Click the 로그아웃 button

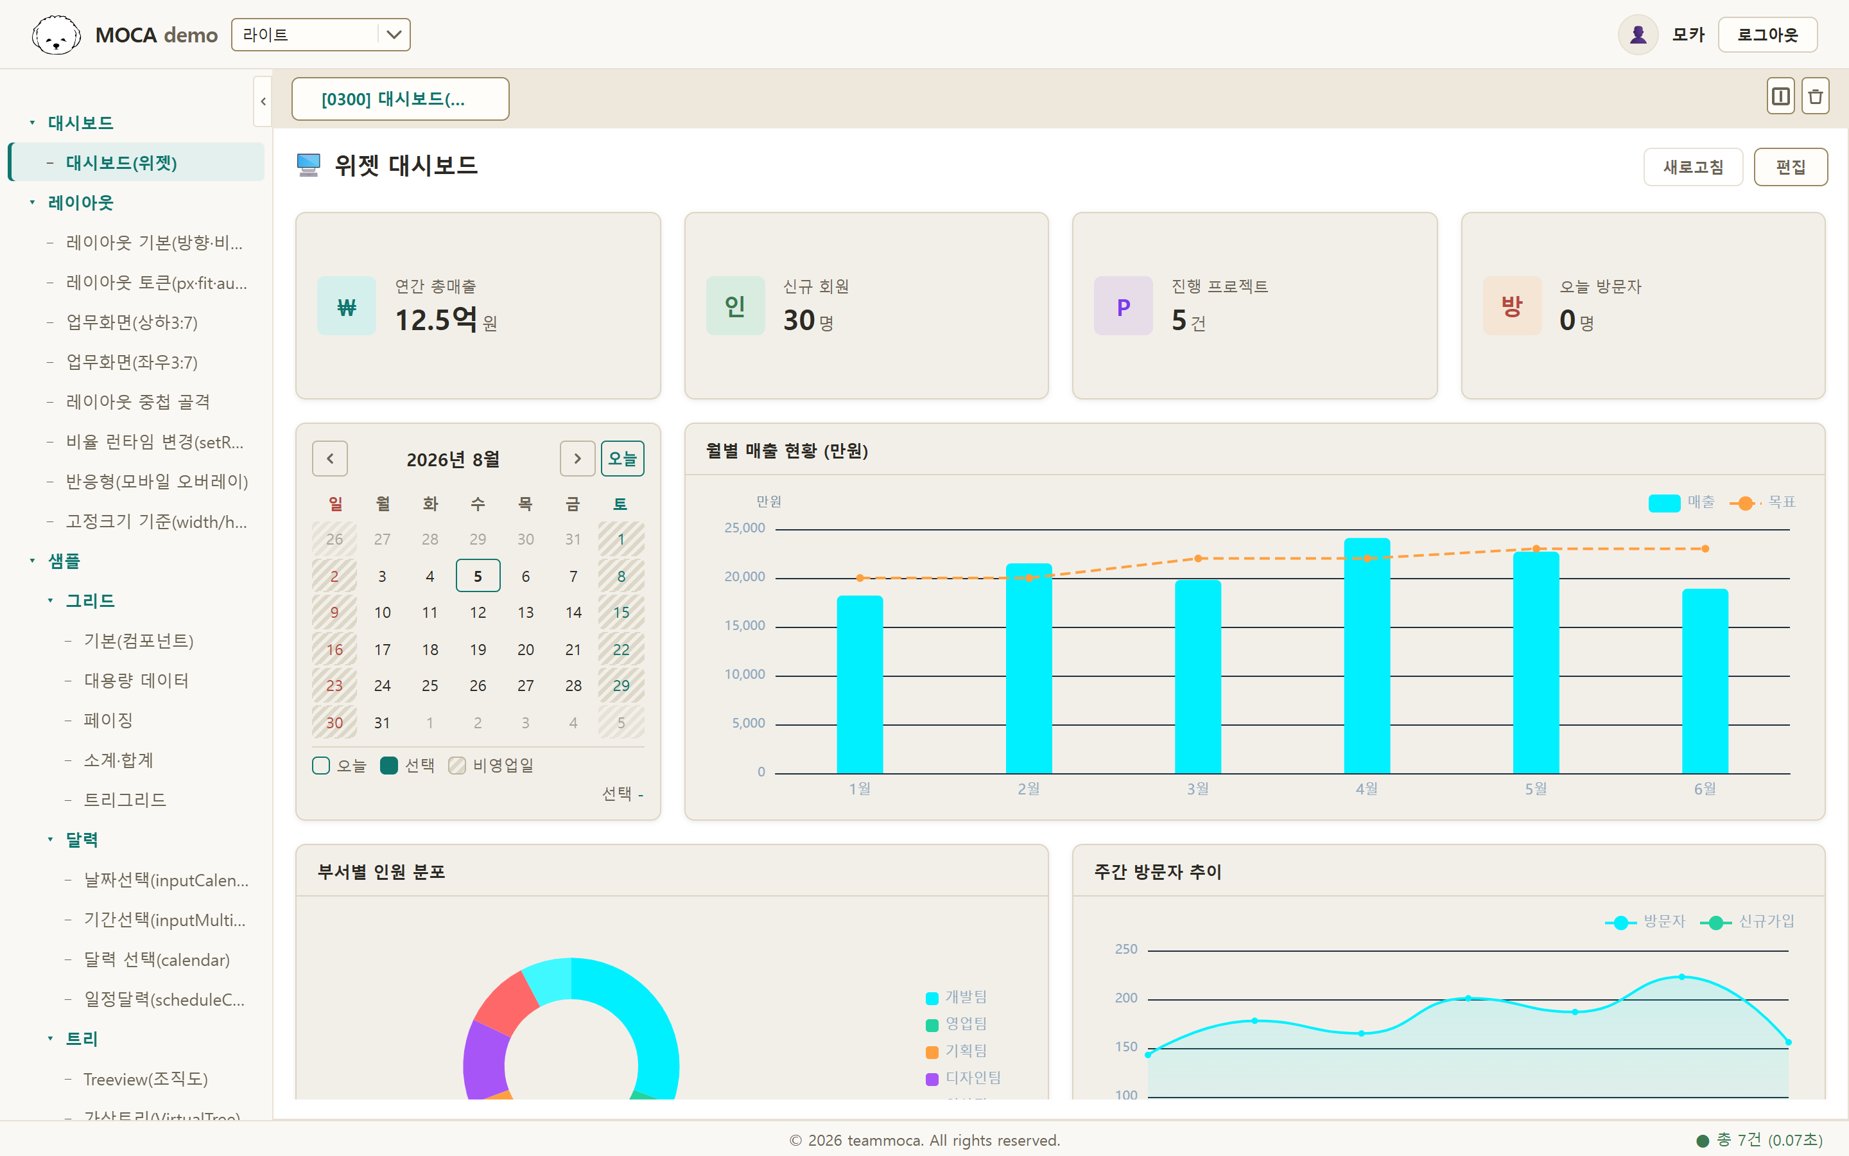tap(1767, 35)
